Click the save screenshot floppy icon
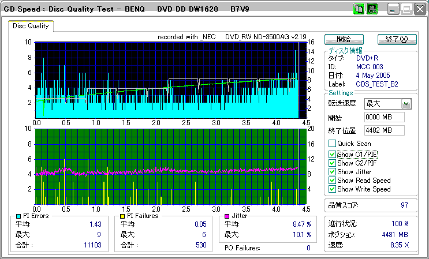The image size is (429, 259). pyautogui.click(x=372, y=9)
